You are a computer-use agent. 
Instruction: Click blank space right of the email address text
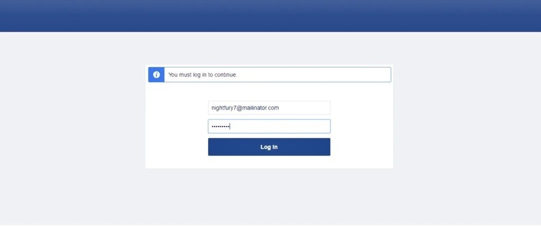(304, 108)
